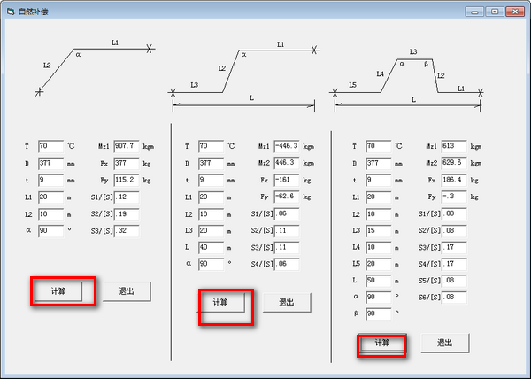Select S1/[S] result .06 middle panel
This screenshot has height=379, width=531.
coord(287,214)
